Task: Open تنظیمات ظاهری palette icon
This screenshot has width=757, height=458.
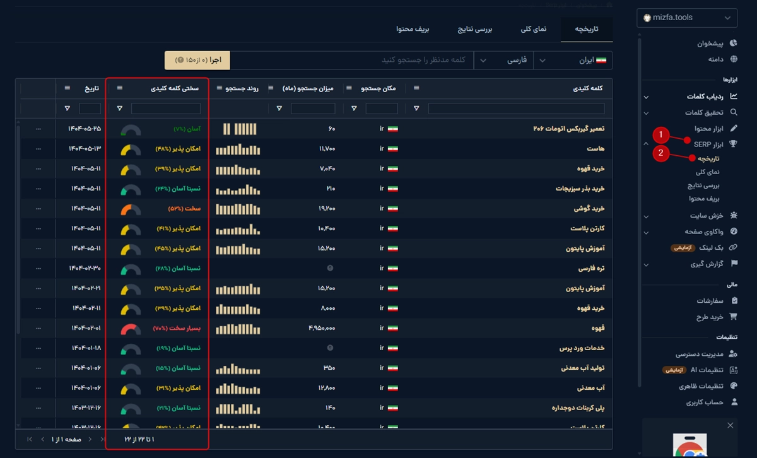Action: (734, 386)
